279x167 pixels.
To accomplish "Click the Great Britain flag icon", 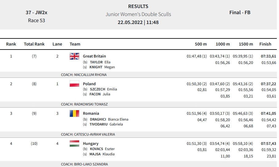I will 74,56.
